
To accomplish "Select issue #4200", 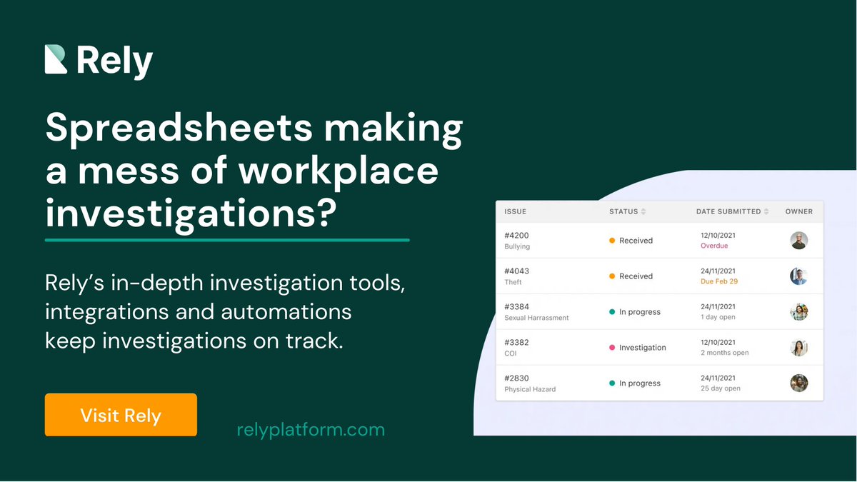I will tap(516, 235).
